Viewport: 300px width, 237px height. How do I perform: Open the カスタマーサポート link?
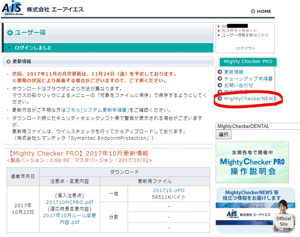239,31
